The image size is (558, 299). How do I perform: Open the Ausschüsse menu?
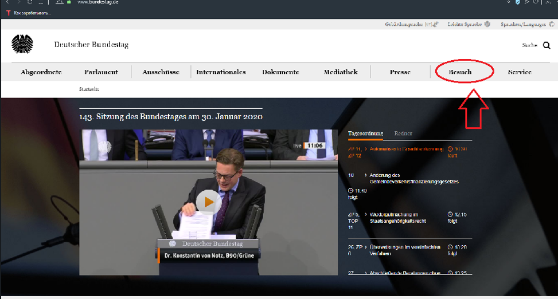pyautogui.click(x=161, y=72)
